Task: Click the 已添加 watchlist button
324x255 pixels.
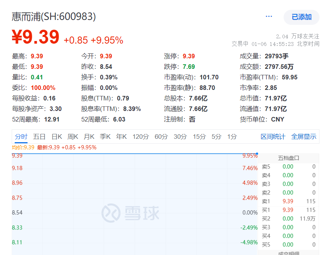Action: 301,17
